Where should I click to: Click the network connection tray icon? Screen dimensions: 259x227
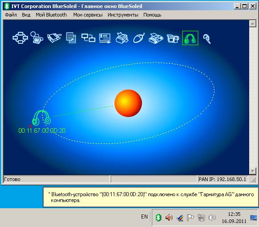pyautogui.click(x=201, y=218)
